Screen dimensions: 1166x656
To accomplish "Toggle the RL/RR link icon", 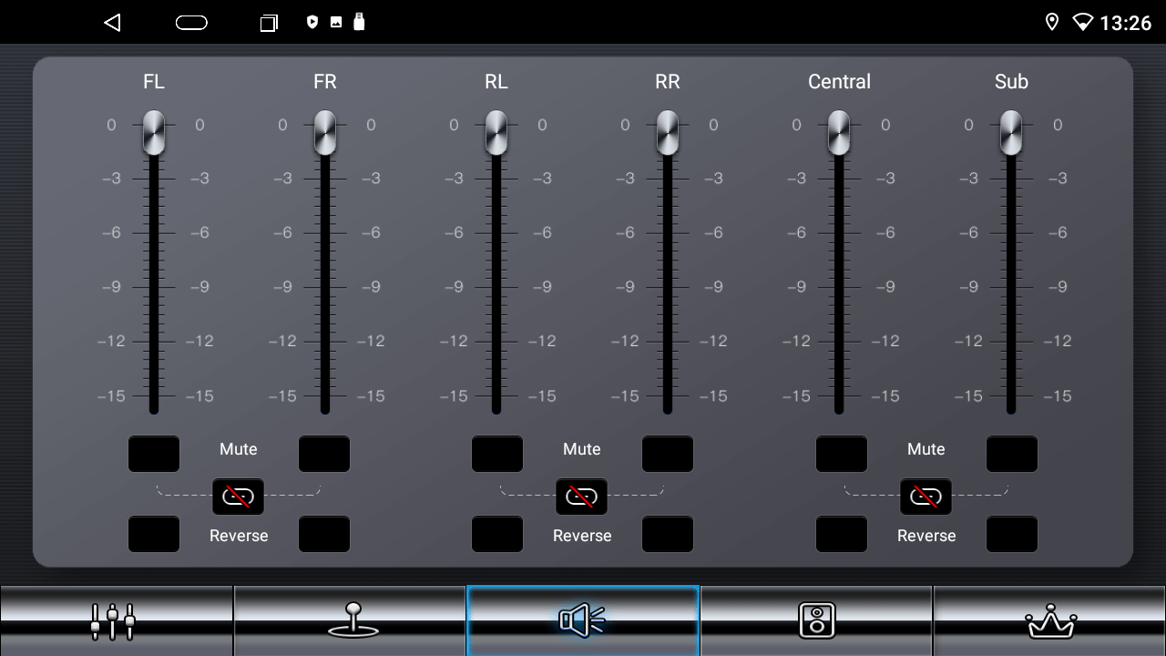I will click(581, 497).
